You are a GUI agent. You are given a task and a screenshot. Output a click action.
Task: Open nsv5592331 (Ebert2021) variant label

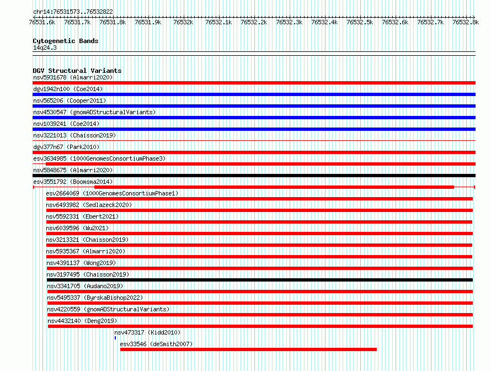click(82, 216)
